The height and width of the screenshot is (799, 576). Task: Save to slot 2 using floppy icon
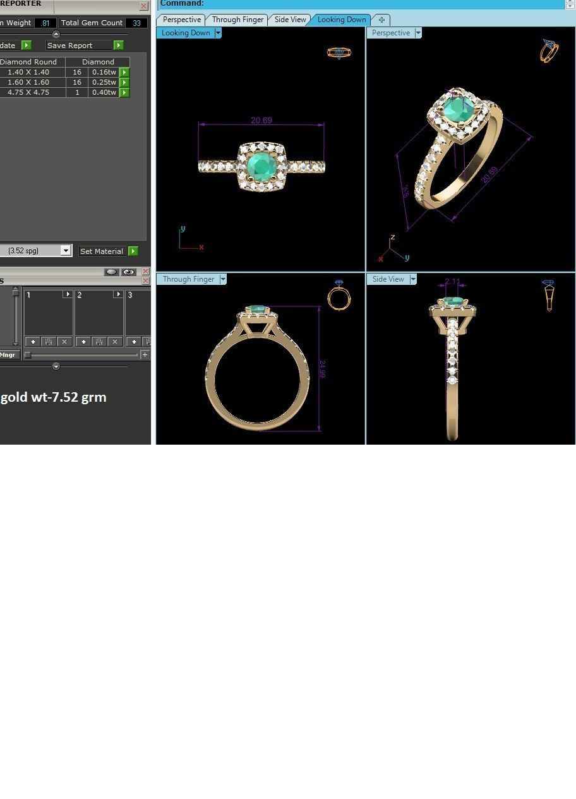pos(99,342)
